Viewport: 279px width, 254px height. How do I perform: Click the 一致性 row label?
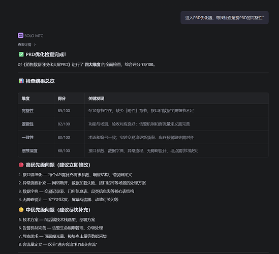[27, 137]
